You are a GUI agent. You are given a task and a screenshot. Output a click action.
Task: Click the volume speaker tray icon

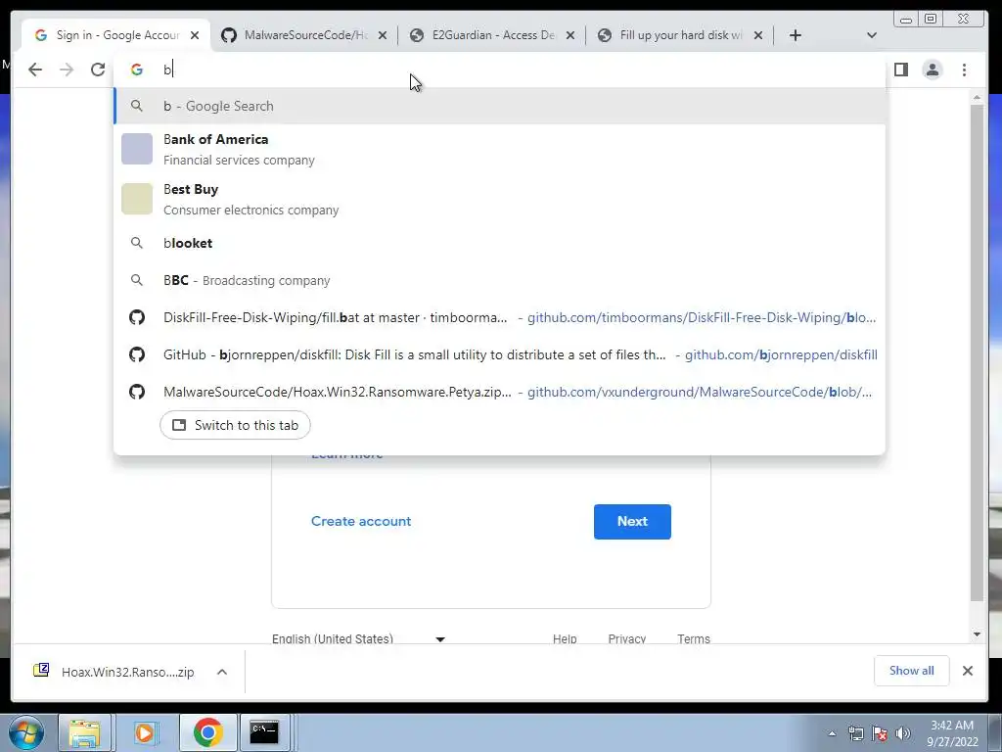pos(902,734)
